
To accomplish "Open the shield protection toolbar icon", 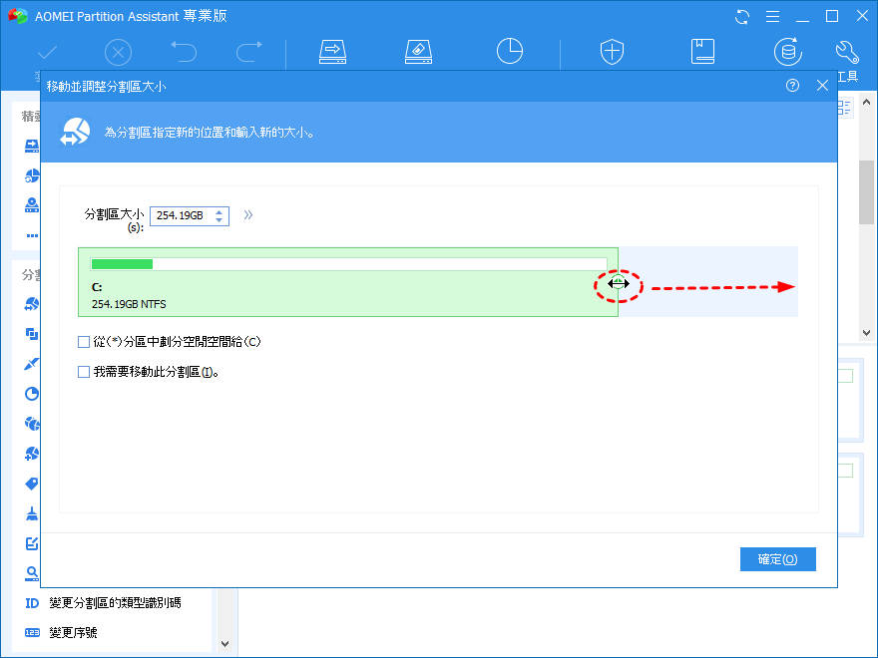I will 612,51.
